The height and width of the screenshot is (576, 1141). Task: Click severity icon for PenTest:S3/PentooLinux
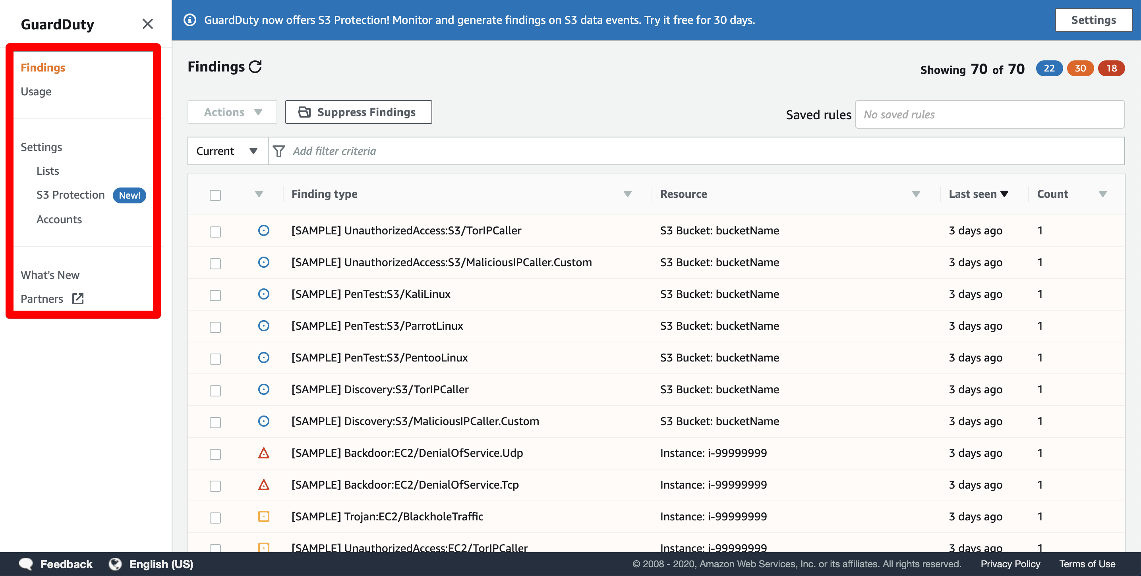tap(263, 357)
